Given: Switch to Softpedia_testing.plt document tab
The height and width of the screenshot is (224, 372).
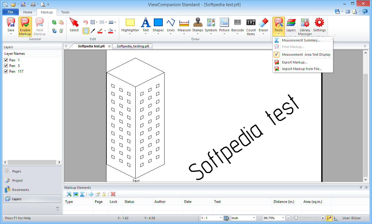Looking at the screenshot, I should pyautogui.click(x=133, y=46).
